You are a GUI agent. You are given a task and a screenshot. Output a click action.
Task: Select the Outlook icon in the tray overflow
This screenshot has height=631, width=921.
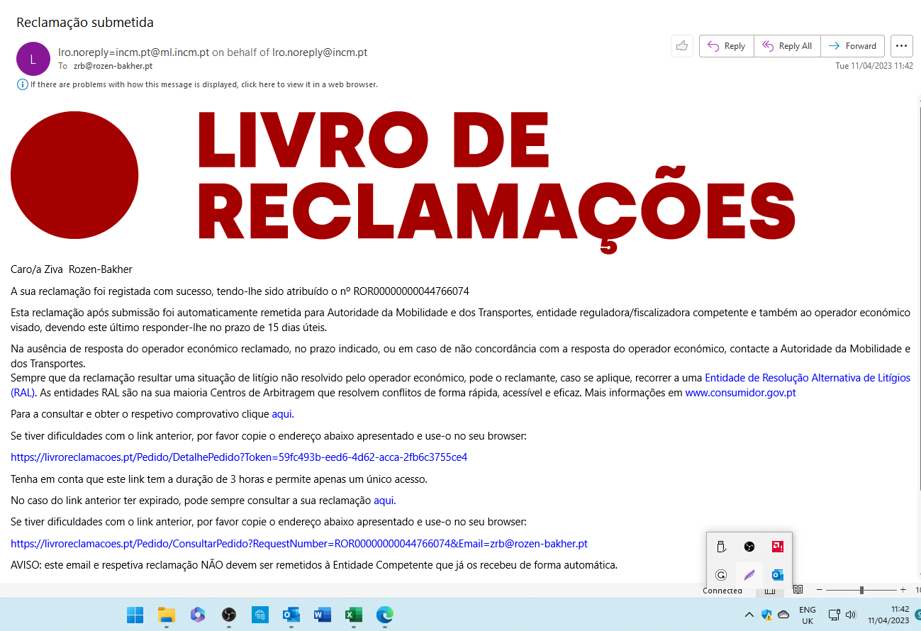(777, 574)
